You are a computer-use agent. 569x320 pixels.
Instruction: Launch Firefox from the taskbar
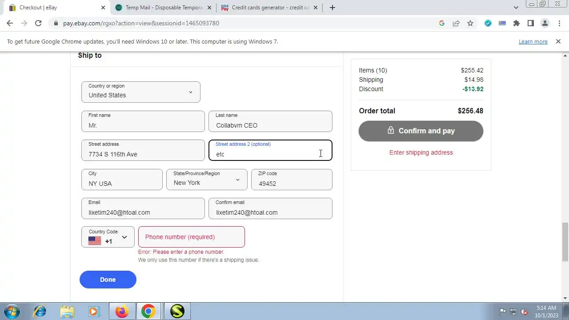[122, 311]
